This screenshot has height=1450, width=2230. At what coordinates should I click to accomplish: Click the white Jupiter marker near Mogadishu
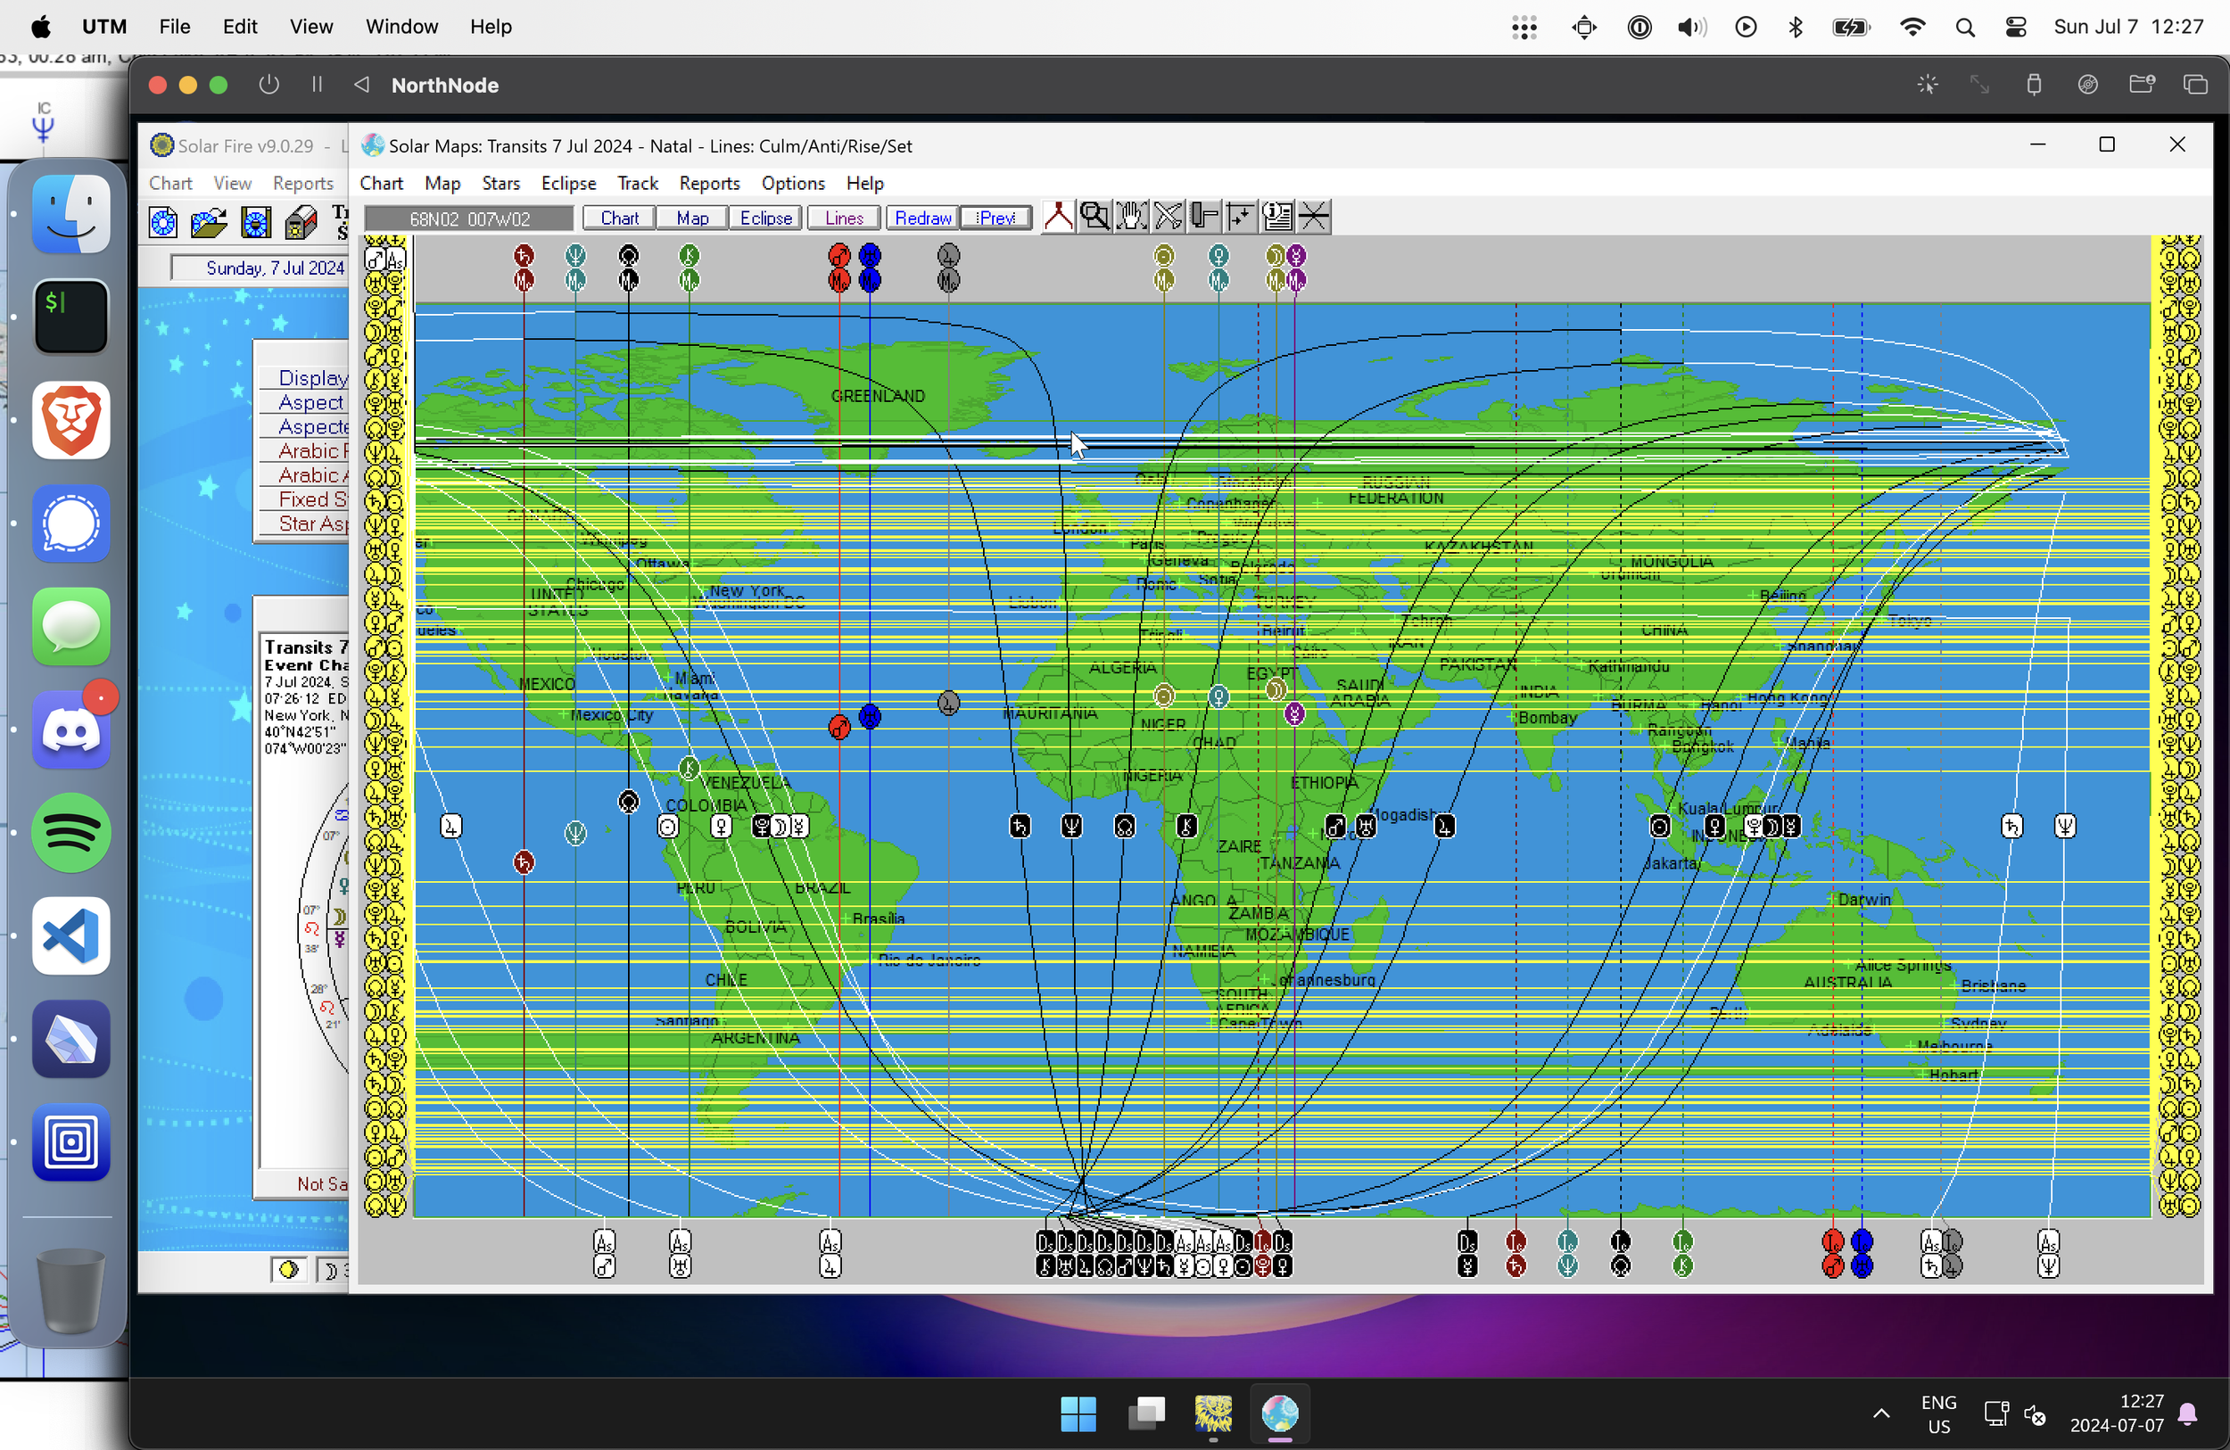[x=1444, y=826]
